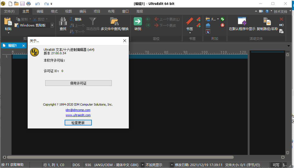Click the red X delete active file icon

(x=281, y=19)
